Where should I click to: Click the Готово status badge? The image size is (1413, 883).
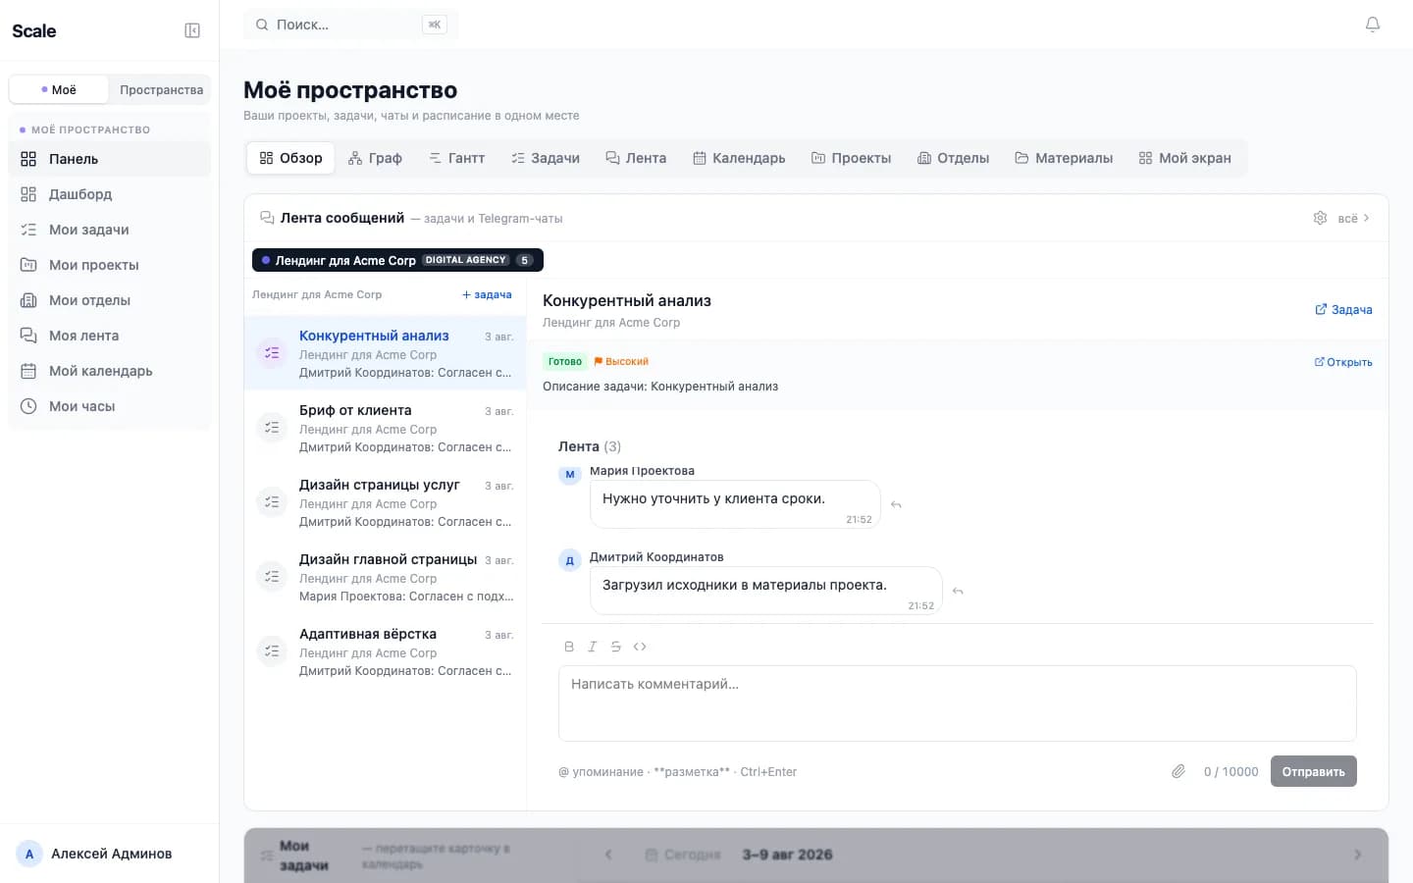565,361
